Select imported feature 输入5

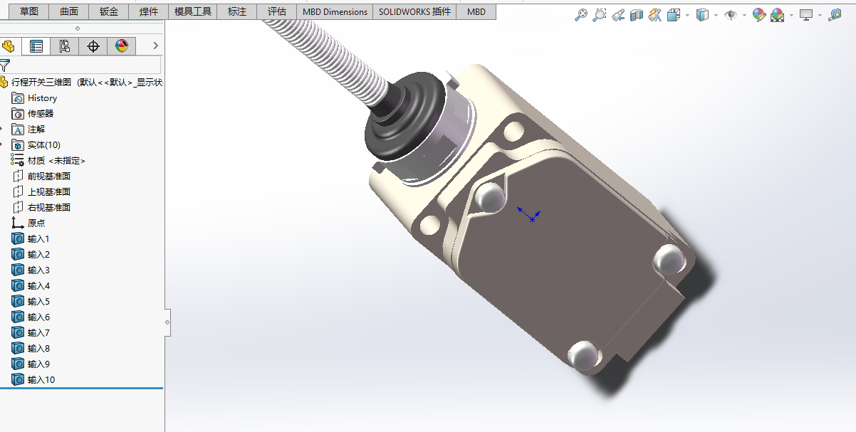pyautogui.click(x=31, y=302)
